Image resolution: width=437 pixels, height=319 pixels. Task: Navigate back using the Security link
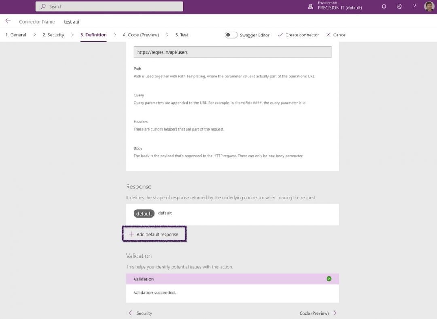click(x=140, y=313)
